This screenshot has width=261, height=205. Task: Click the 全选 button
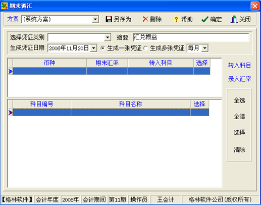[x=239, y=100]
